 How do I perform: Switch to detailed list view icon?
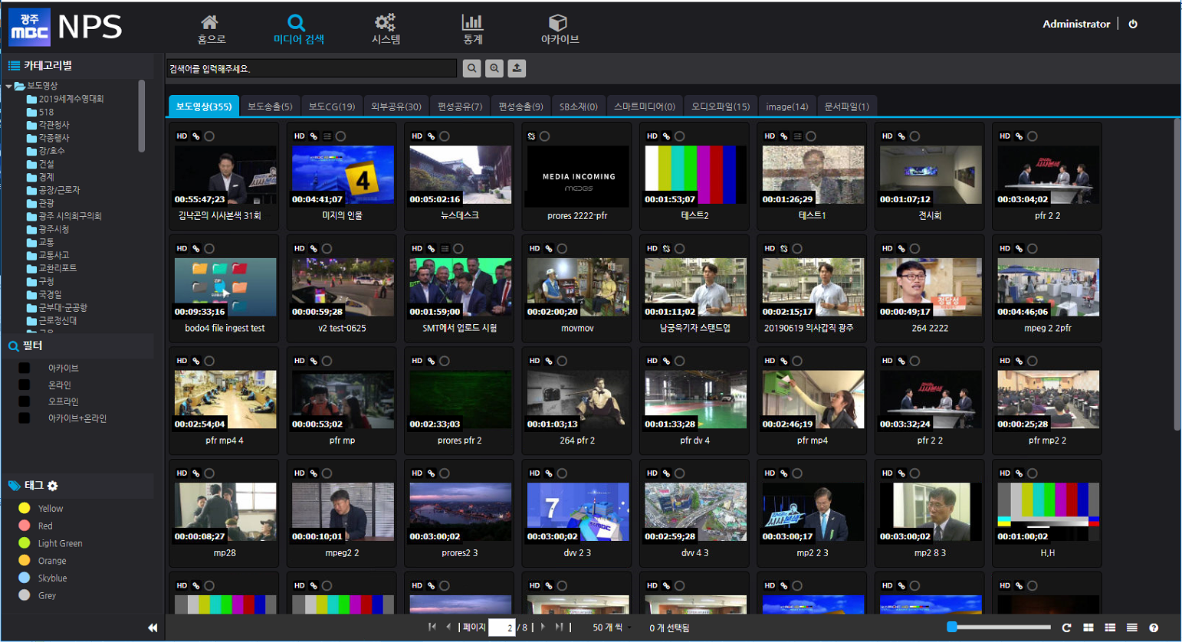1110,627
